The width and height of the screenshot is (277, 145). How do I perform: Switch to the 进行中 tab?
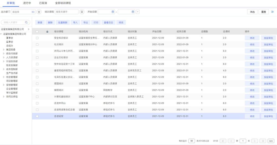[x=27, y=3]
